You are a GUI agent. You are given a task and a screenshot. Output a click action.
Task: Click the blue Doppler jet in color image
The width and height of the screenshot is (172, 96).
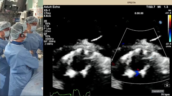tap(137, 73)
